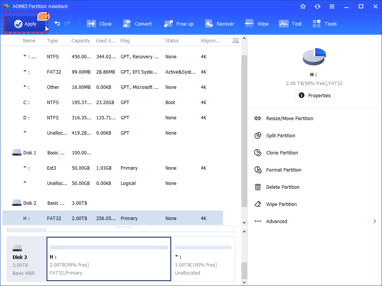Open the Recover tool
Image resolution: width=382 pixels, height=286 pixels.
(x=220, y=24)
